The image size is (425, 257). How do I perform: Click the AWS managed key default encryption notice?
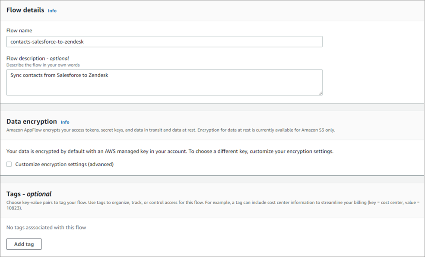coord(170,151)
